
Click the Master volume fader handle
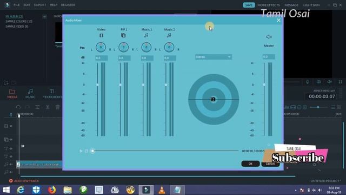click(264, 84)
